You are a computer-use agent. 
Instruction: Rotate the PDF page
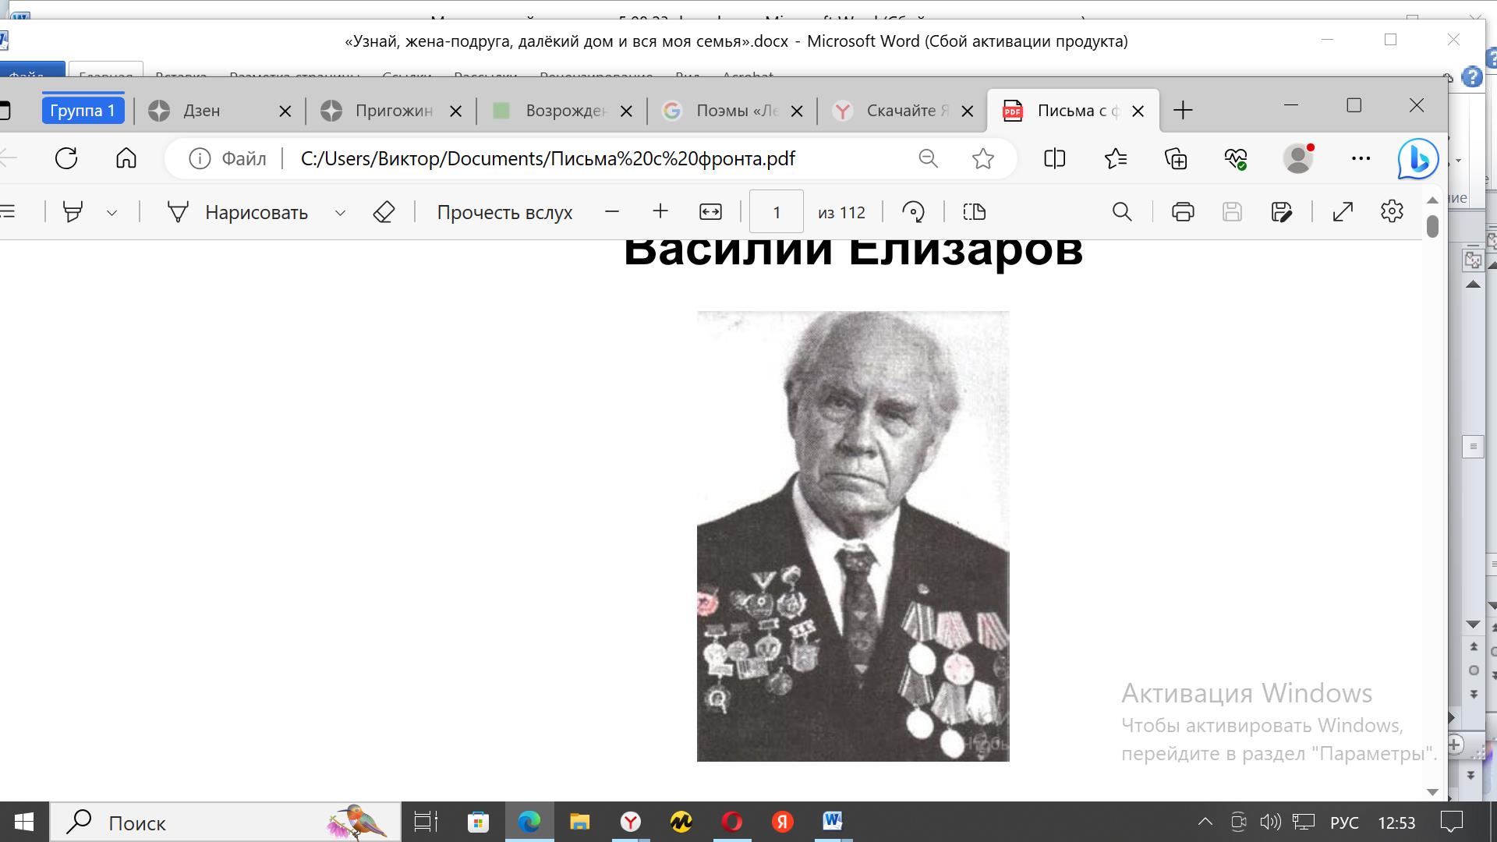[913, 211]
